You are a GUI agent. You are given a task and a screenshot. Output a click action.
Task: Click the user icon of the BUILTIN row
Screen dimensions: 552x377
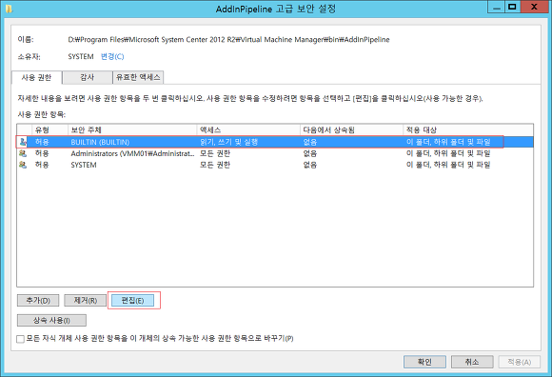23,142
